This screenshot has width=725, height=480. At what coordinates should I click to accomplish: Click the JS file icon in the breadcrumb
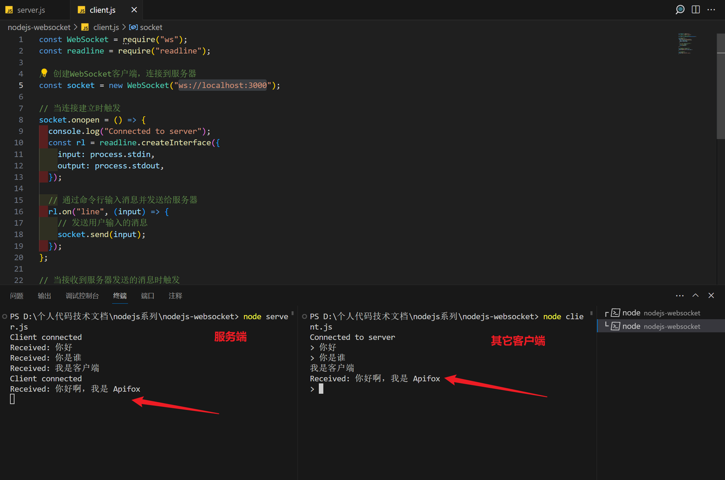[85, 27]
